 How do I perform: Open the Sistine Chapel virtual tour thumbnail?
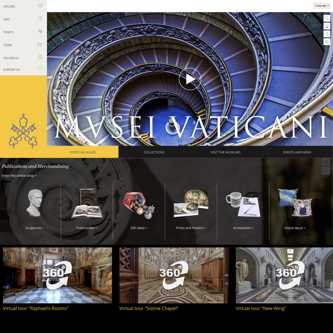click(x=174, y=275)
